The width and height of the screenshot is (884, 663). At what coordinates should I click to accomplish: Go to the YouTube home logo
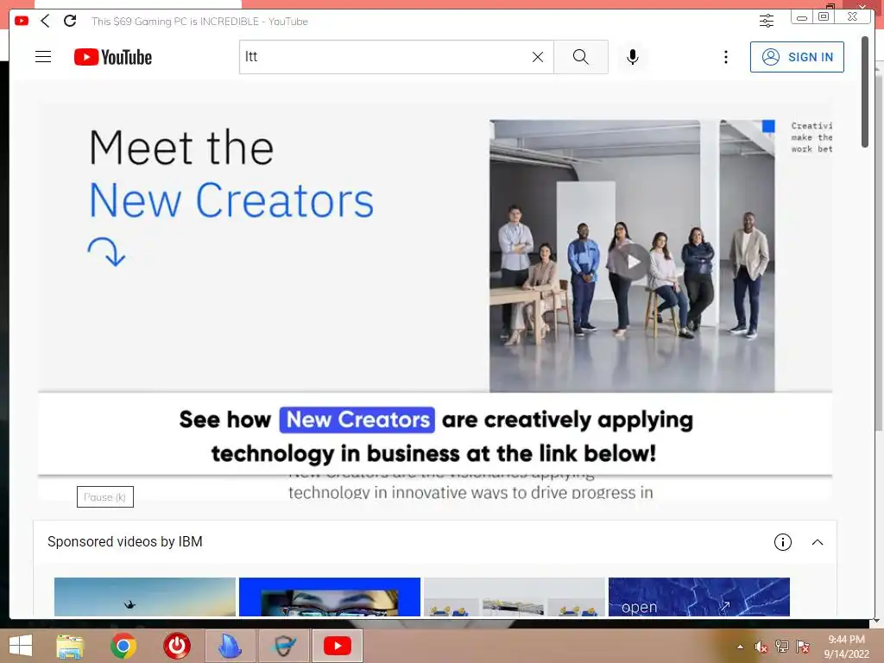(113, 57)
